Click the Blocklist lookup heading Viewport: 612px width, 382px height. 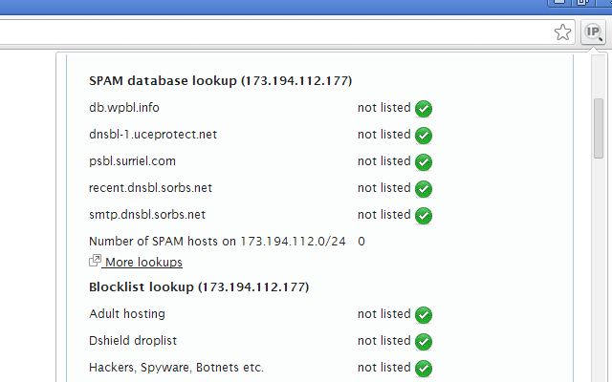[198, 286]
